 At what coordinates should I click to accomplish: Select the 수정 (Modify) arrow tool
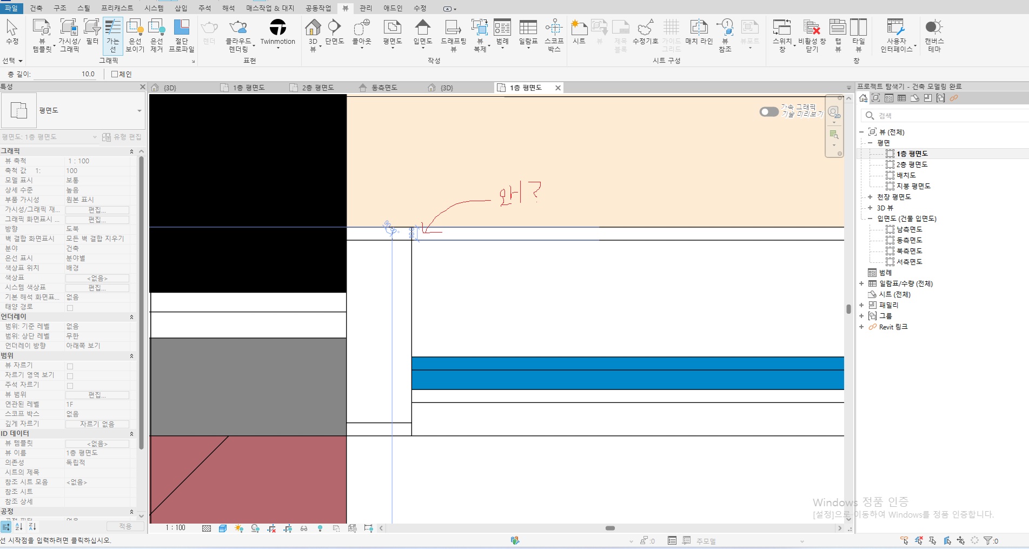click(12, 32)
